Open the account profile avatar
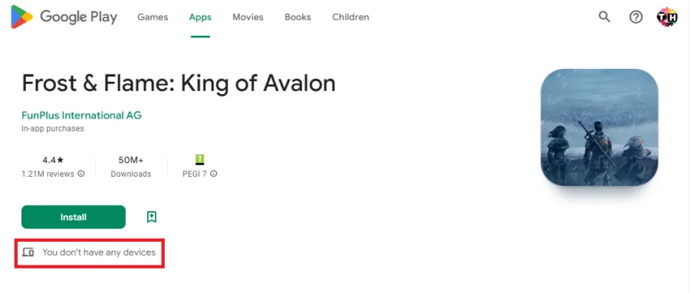This screenshot has width=690, height=293. click(x=667, y=17)
